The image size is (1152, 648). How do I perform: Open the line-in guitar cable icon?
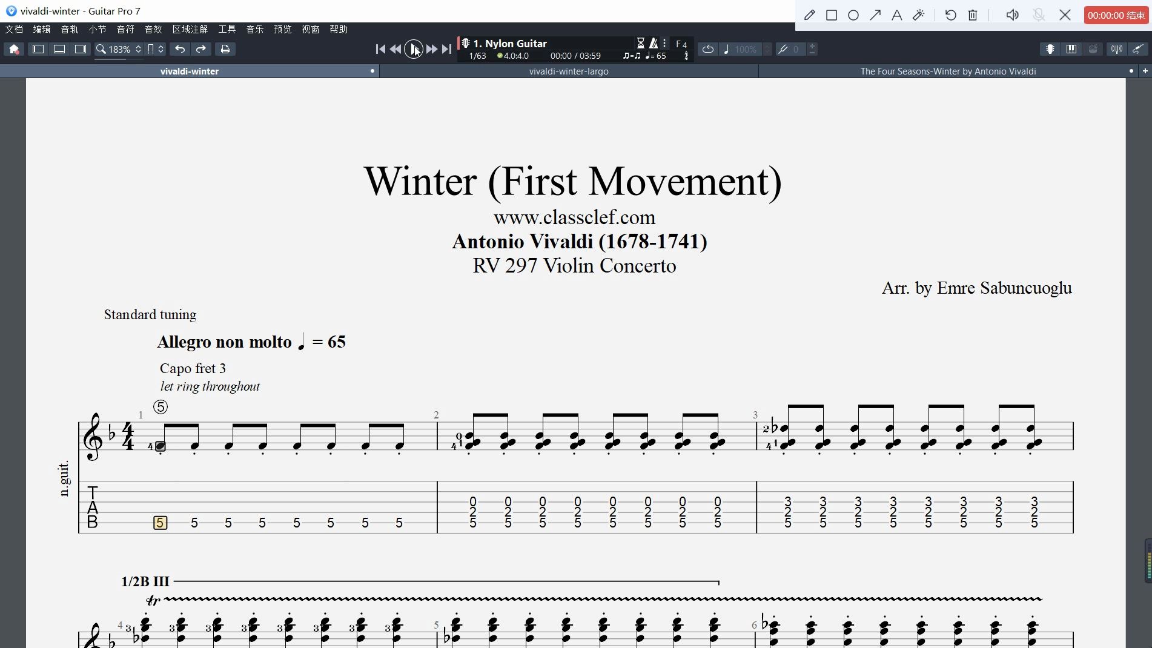click(1138, 49)
